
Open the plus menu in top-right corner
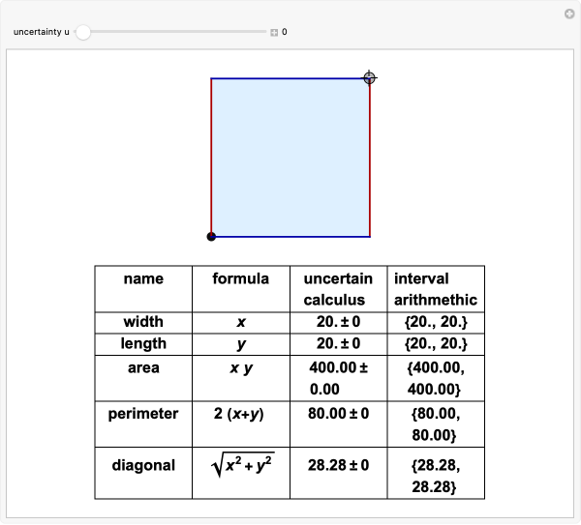569,14
